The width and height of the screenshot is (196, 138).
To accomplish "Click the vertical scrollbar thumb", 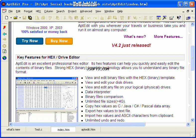I will coord(192,58).
